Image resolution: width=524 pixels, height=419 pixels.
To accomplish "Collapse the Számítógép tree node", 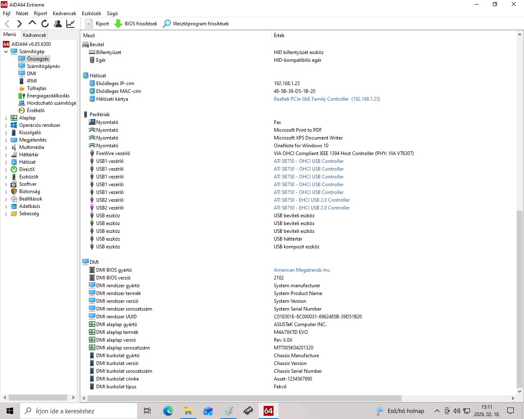I will (6, 52).
